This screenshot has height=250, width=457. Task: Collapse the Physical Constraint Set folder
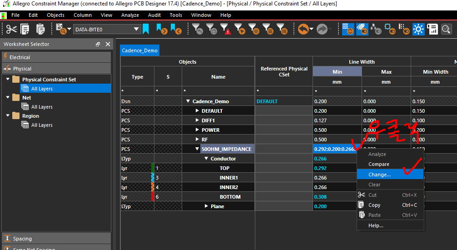click(8, 79)
